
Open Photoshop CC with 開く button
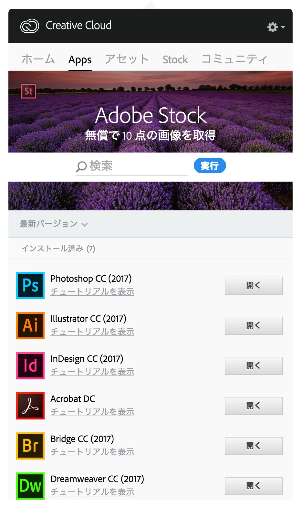point(254,286)
